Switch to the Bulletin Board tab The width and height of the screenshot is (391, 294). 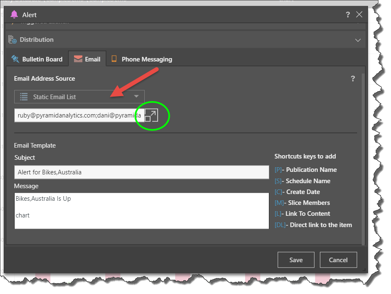tap(37, 59)
